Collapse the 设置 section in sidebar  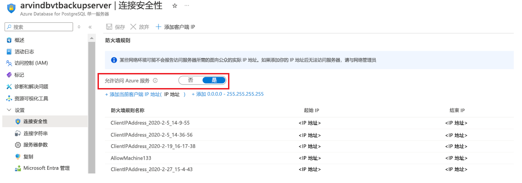click(x=9, y=110)
